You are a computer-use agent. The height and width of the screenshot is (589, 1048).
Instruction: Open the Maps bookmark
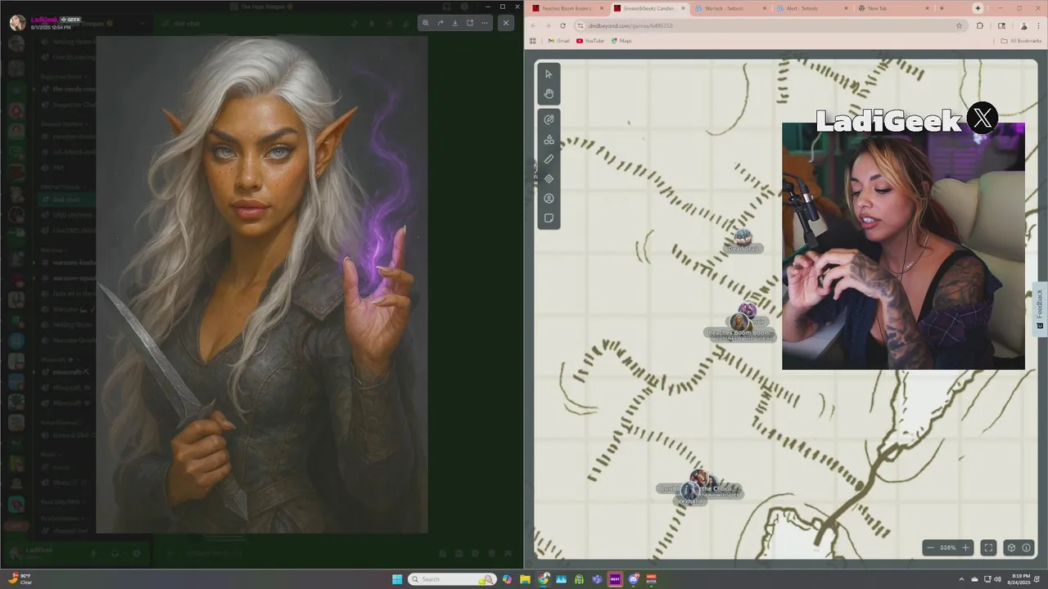(621, 40)
